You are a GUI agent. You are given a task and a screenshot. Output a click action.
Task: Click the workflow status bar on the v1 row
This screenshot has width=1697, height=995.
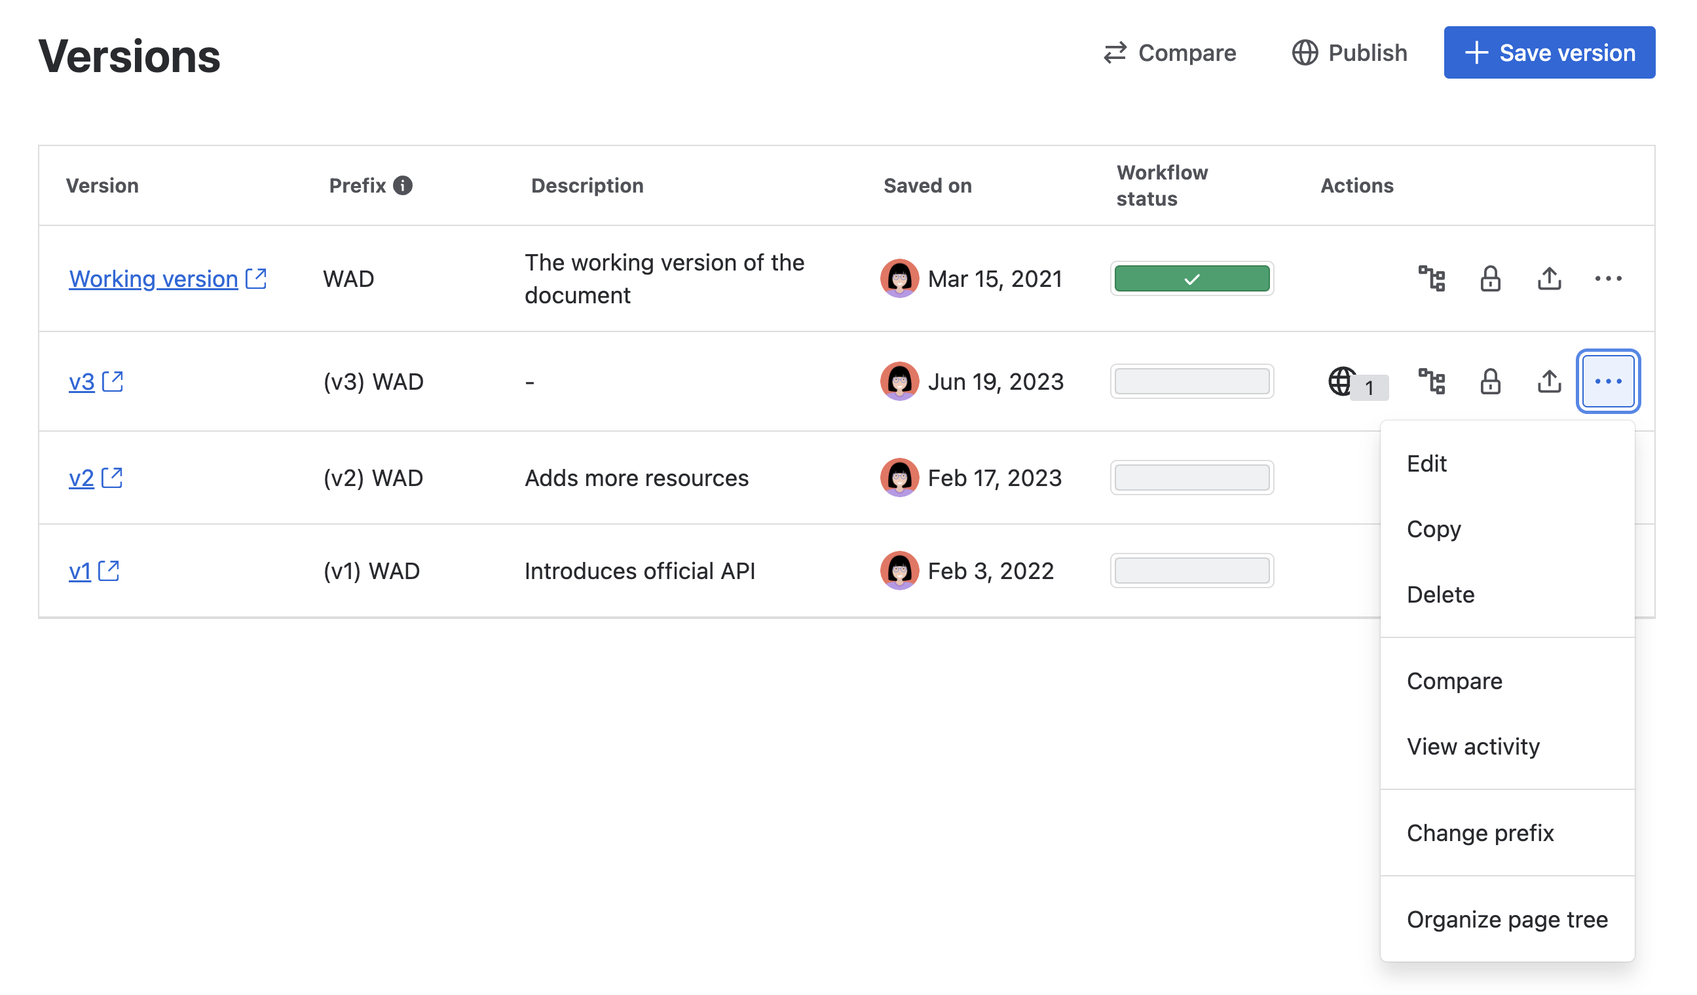pos(1191,570)
